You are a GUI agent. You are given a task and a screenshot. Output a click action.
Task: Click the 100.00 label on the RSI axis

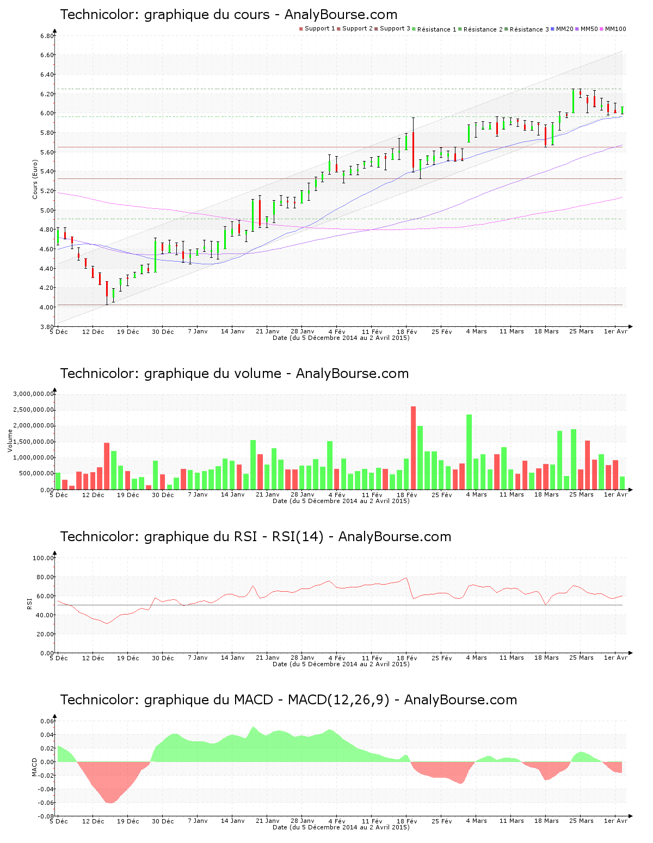(x=43, y=558)
